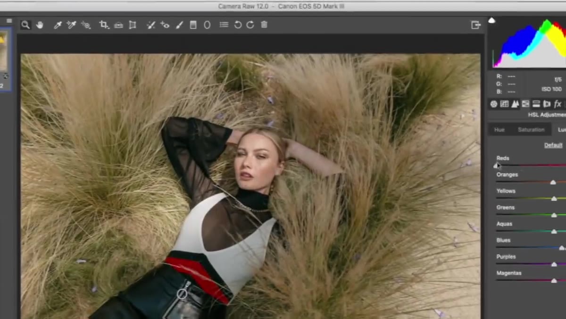Click the Yellows luminance slider handle
The height and width of the screenshot is (319, 566).
tap(554, 199)
